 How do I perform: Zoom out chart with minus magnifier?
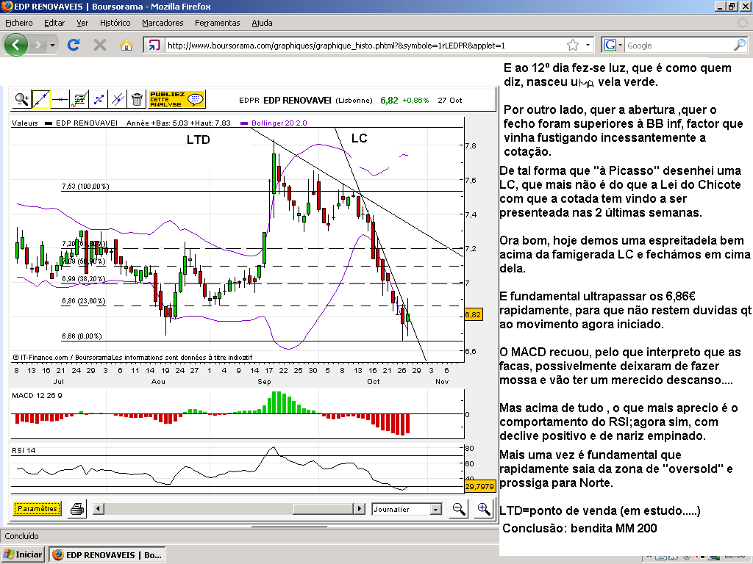459,509
